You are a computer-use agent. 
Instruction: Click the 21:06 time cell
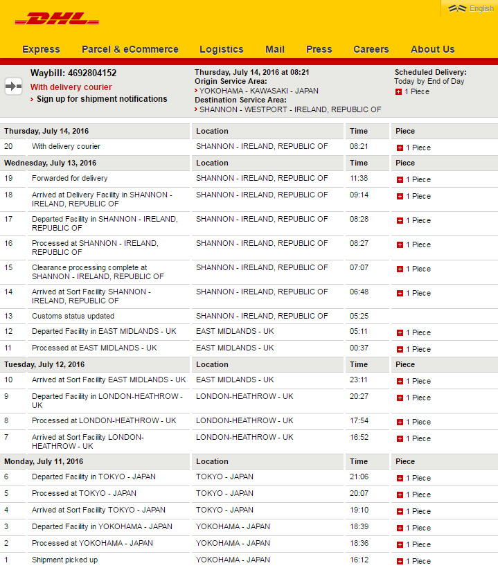point(359,477)
